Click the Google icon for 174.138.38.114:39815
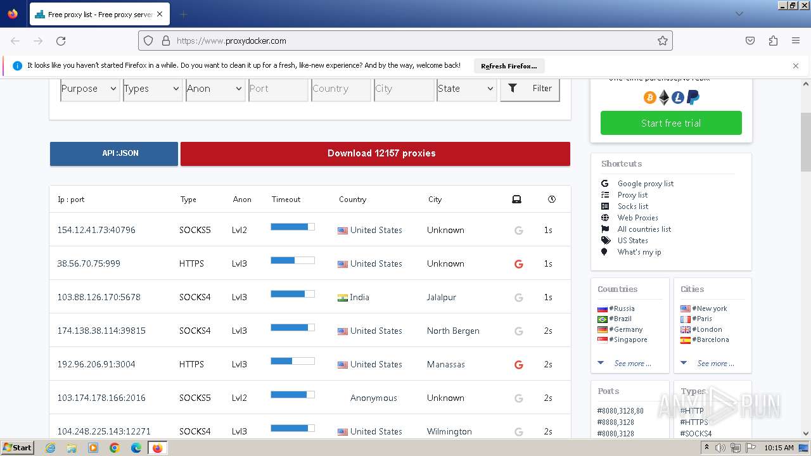 click(518, 331)
